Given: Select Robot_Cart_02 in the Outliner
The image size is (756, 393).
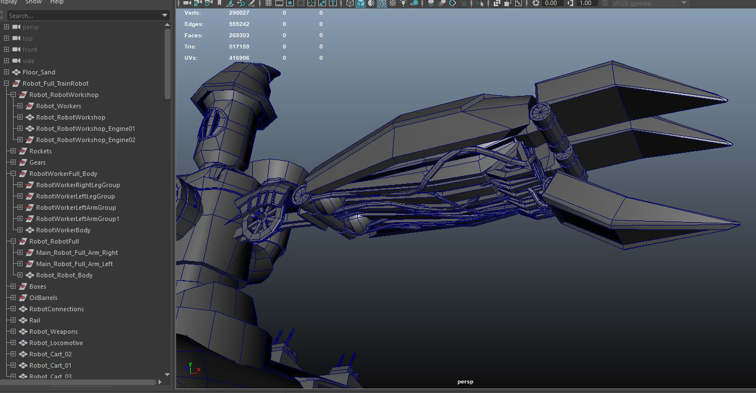Looking at the screenshot, I should (x=50, y=354).
